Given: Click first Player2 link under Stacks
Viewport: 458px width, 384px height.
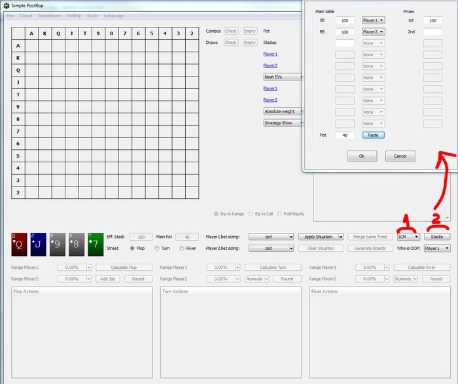Looking at the screenshot, I should tap(270, 65).
